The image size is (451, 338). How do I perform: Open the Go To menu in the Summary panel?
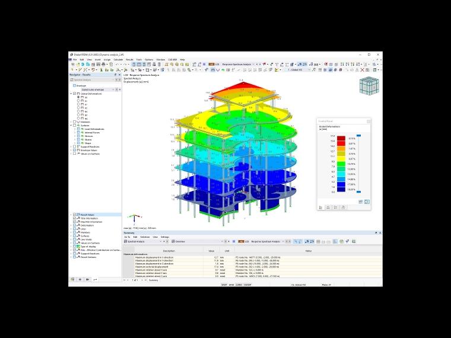(127, 237)
